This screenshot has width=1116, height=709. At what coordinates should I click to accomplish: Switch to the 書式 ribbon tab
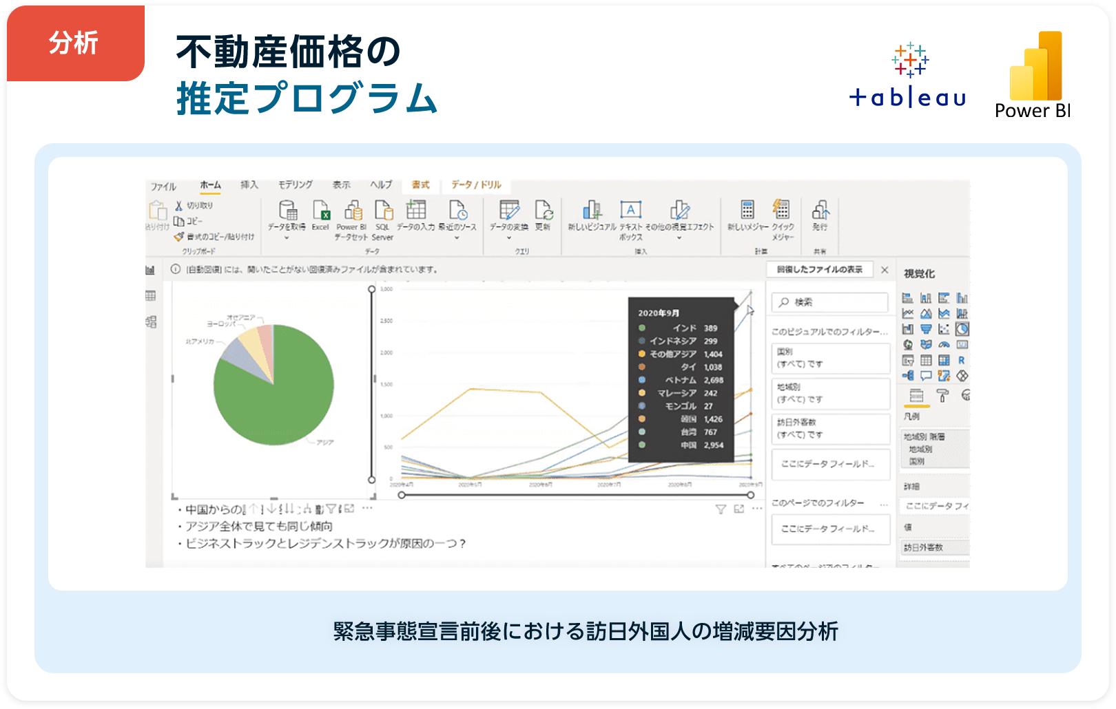tap(420, 185)
